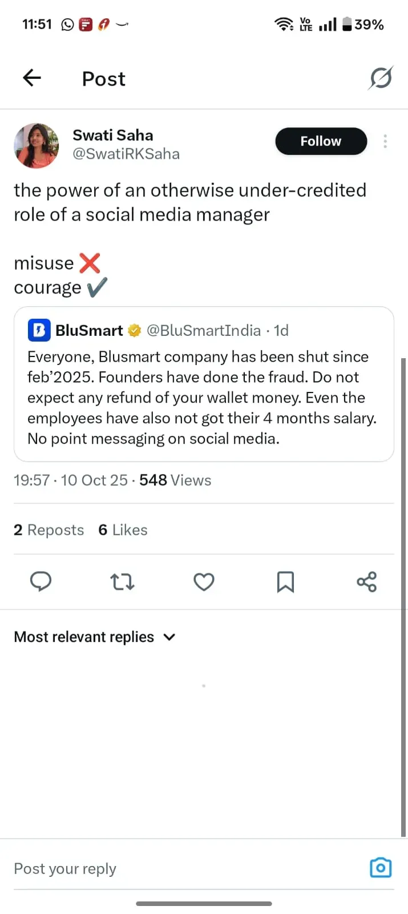Image resolution: width=408 pixels, height=914 pixels.
Task: Open Swati Saha's profile picture
Action: point(37,146)
